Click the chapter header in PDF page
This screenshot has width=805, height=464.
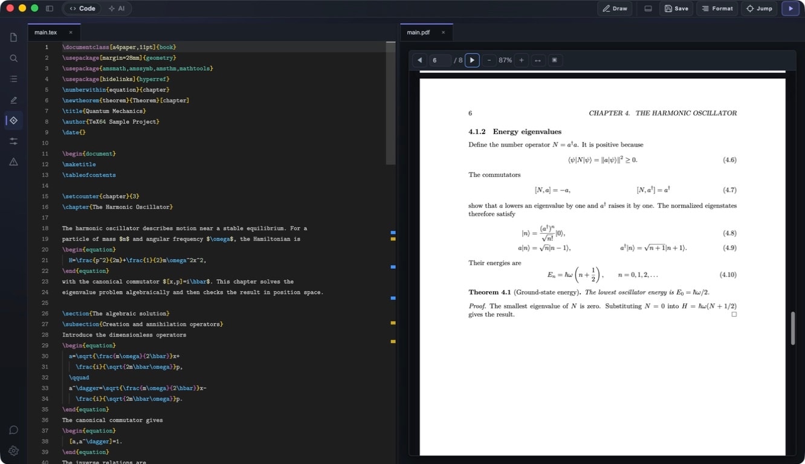(662, 113)
